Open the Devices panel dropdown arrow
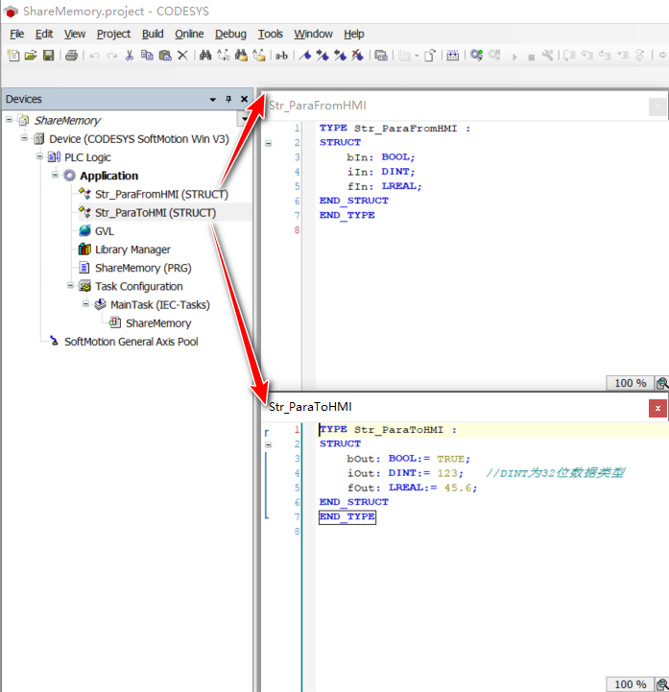The width and height of the screenshot is (669, 692). tap(213, 100)
